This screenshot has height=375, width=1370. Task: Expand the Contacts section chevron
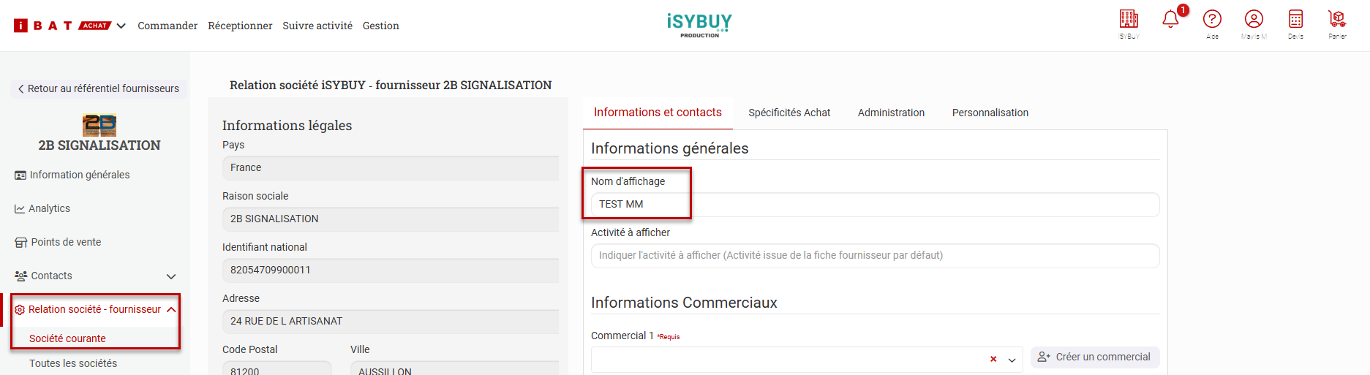pyautogui.click(x=171, y=276)
